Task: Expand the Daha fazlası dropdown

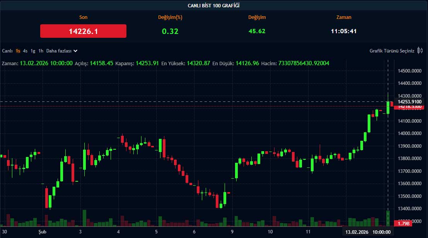Action: point(62,51)
